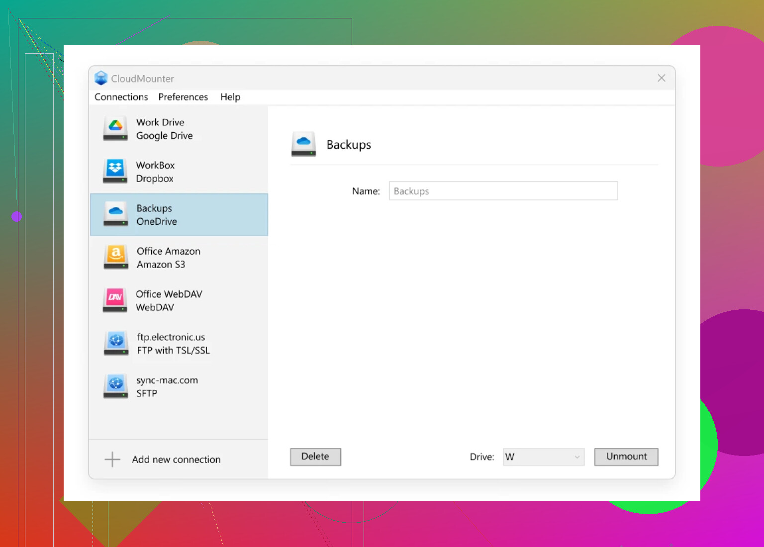Screen dimensions: 764x547
Task: Click the OneDrive icon beside Backups heading
Action: (303, 144)
